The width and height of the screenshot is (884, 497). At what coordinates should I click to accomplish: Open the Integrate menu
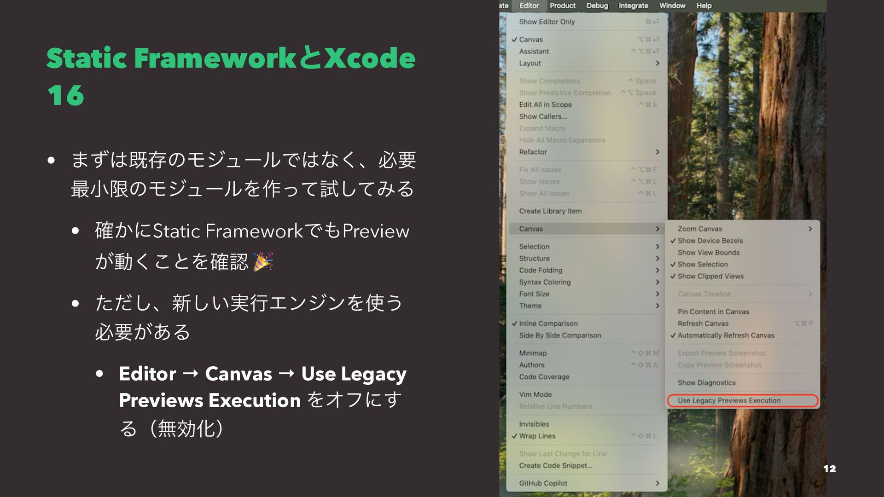click(633, 6)
